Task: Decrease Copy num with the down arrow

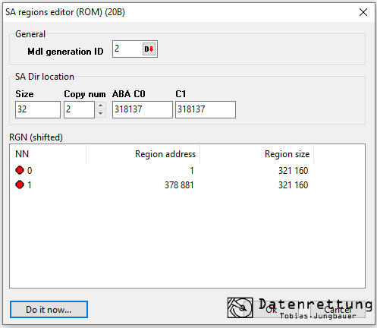Action: [101, 114]
